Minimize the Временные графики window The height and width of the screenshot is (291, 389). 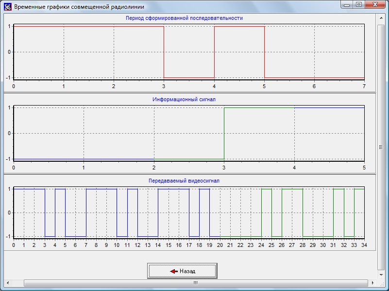pyautogui.click(x=347, y=4)
